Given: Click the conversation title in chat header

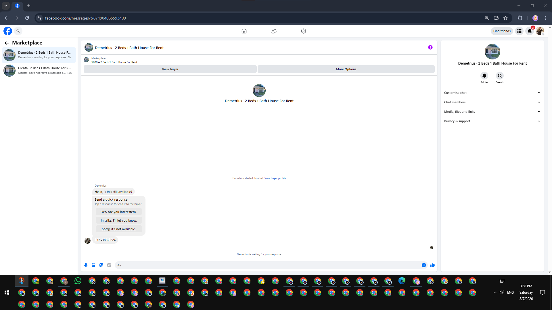Looking at the screenshot, I should [x=129, y=48].
